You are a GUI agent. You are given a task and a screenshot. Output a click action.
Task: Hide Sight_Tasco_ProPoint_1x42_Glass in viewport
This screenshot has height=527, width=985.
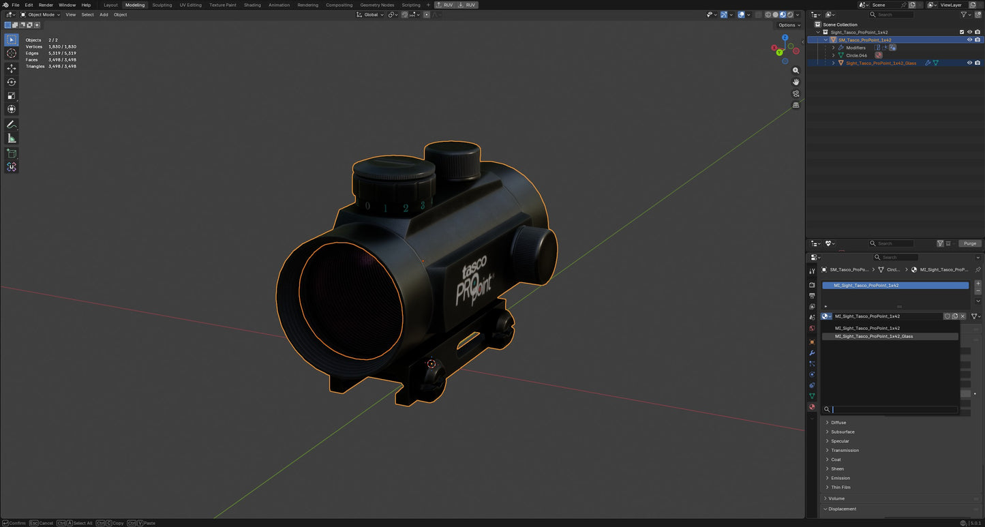point(969,63)
